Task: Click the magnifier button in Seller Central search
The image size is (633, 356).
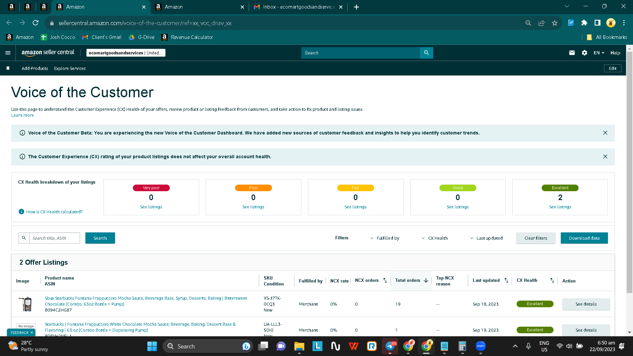Action: pos(426,53)
